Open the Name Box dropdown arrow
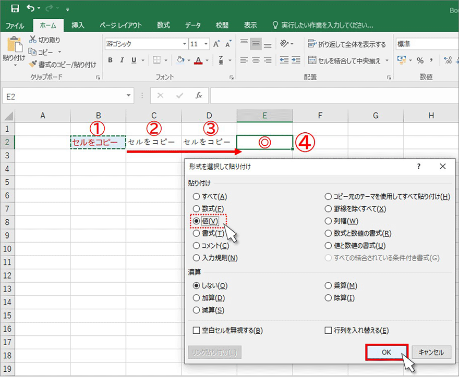Screen dimensions: 459x378 (x=129, y=96)
